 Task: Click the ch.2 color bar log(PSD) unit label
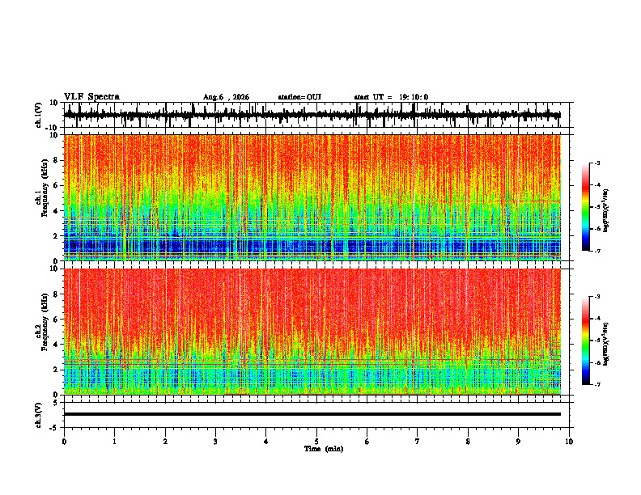pyautogui.click(x=606, y=344)
